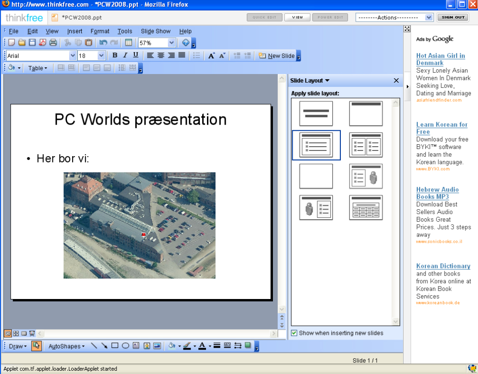Toggle Italic formatting
Image resolution: width=478 pixels, height=374 pixels.
click(125, 56)
